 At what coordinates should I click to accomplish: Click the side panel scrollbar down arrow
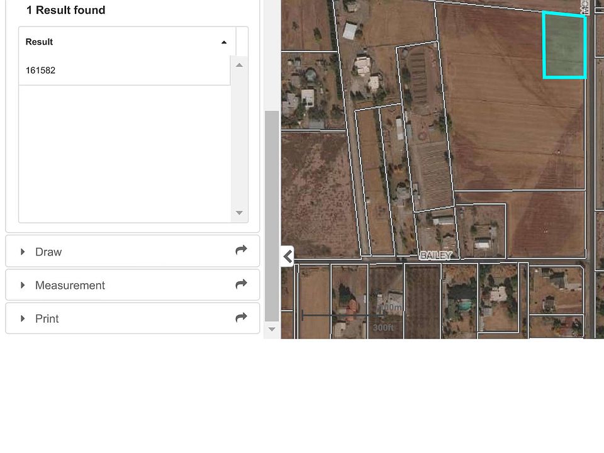click(272, 329)
